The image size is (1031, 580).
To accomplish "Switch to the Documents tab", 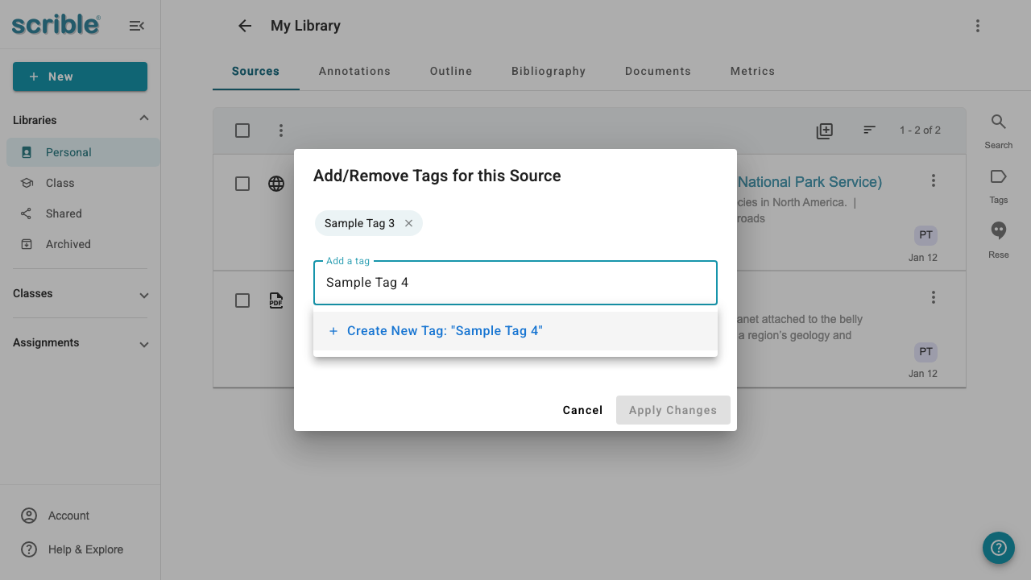I will click(658, 71).
